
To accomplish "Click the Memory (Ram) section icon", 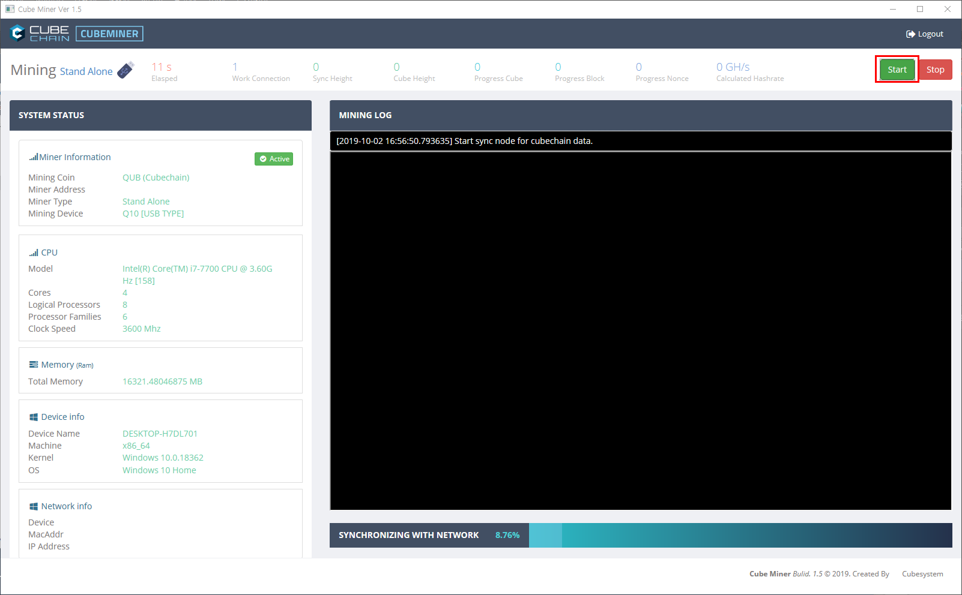I will pyautogui.click(x=34, y=365).
